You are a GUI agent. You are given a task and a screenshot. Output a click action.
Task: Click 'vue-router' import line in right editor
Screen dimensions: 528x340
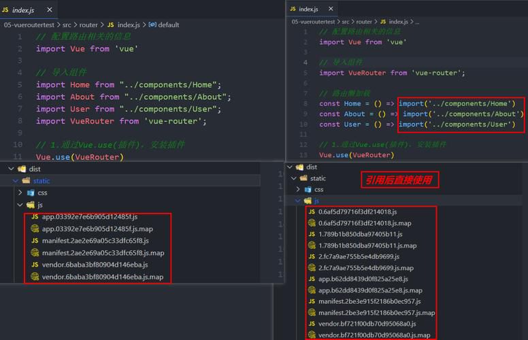point(392,73)
